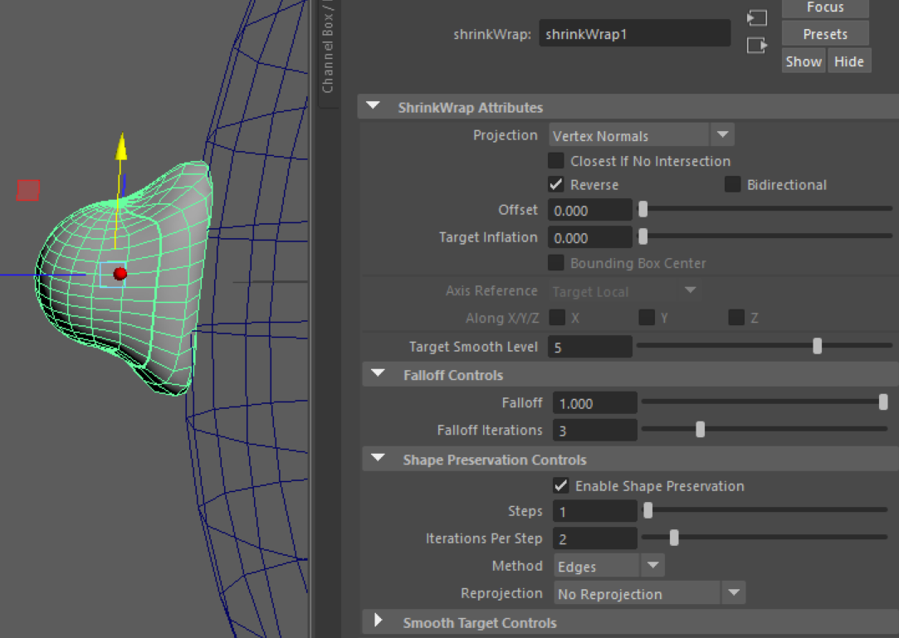Collapse the Falloff Controls section
Screen dimensions: 899x638
click(x=379, y=373)
